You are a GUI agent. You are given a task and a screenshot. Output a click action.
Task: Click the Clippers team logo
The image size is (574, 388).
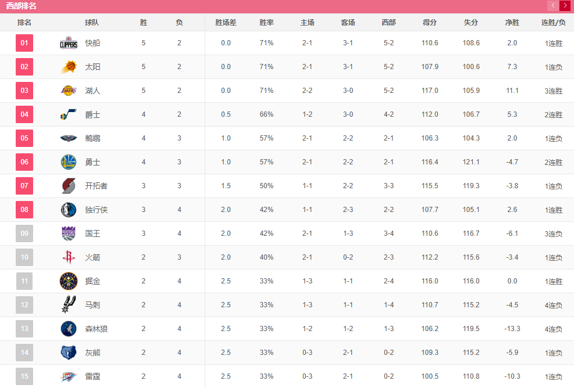[69, 43]
